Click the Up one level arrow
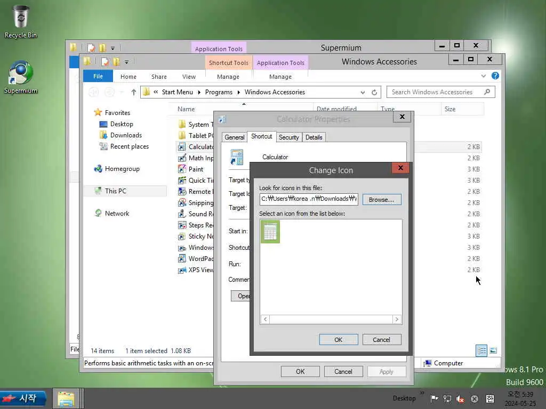This screenshot has width=546, height=409. click(134, 92)
